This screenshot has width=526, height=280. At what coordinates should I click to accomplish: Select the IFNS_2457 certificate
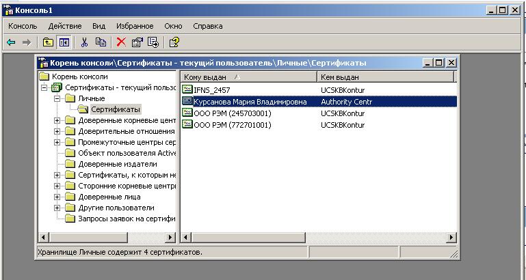tap(211, 89)
